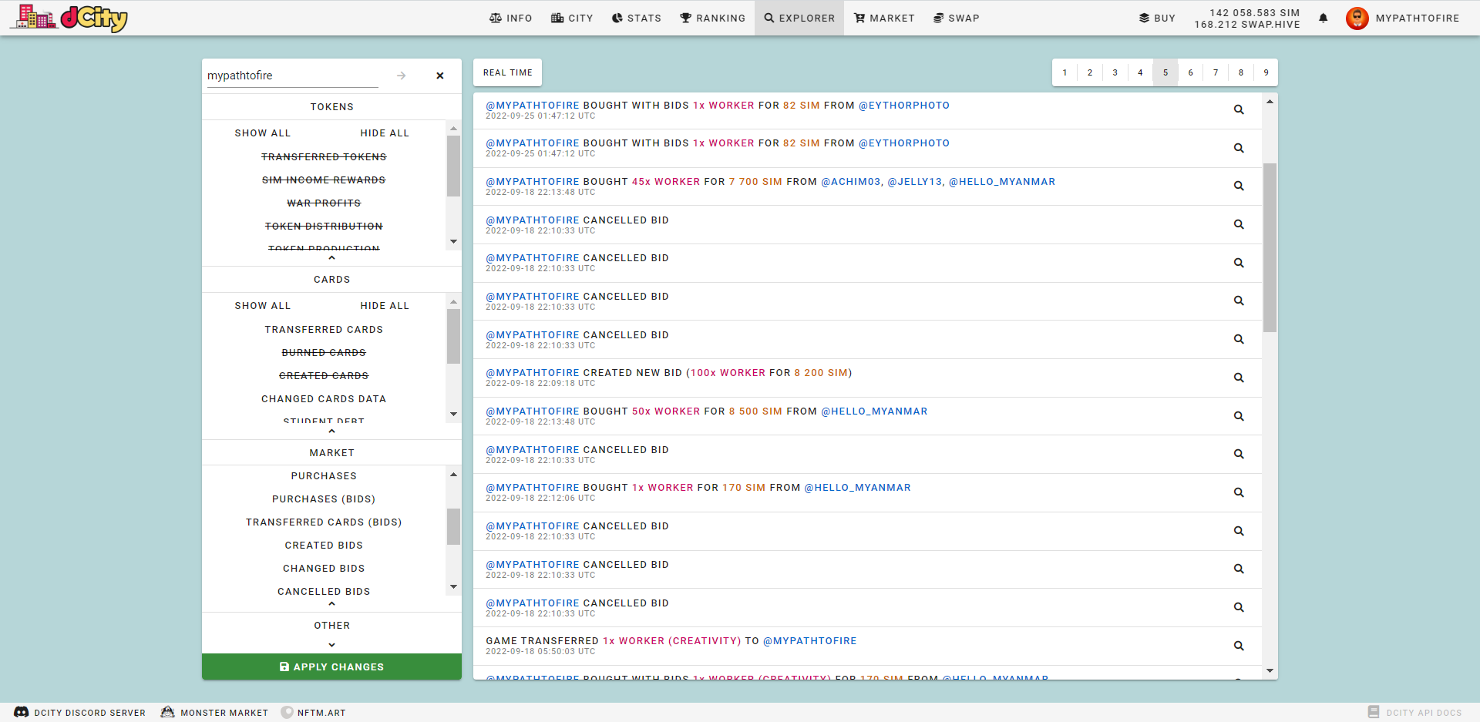Expand the OTHER filter section
The height and width of the screenshot is (722, 1480).
(x=331, y=645)
